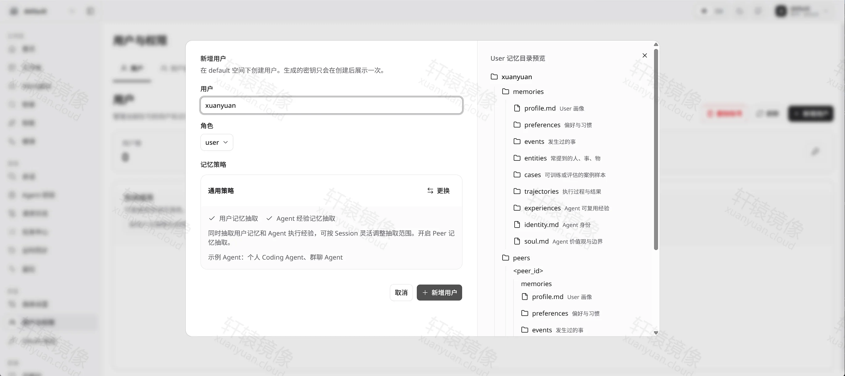Click the preferences folder icon under peer_id
Screen dimensions: 845x376
[x=525, y=313]
